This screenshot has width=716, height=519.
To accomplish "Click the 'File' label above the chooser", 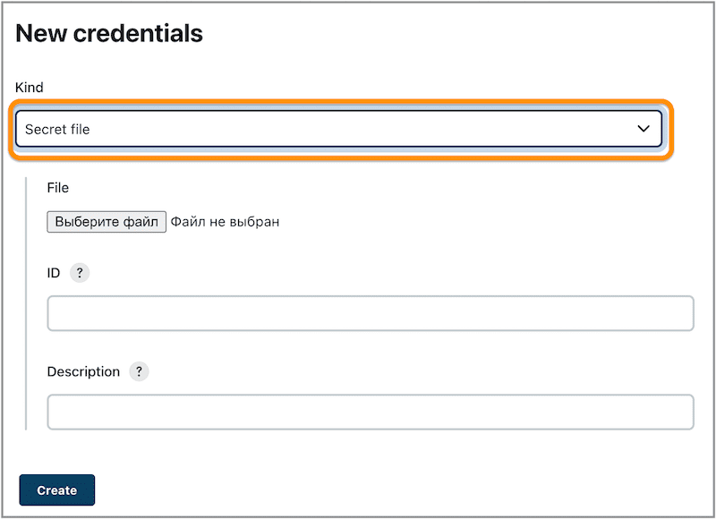I will coord(58,188).
